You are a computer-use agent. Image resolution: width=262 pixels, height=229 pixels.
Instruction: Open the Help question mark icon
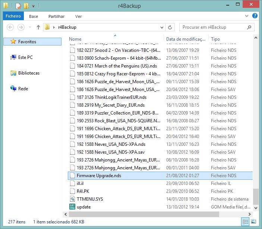click(255, 16)
